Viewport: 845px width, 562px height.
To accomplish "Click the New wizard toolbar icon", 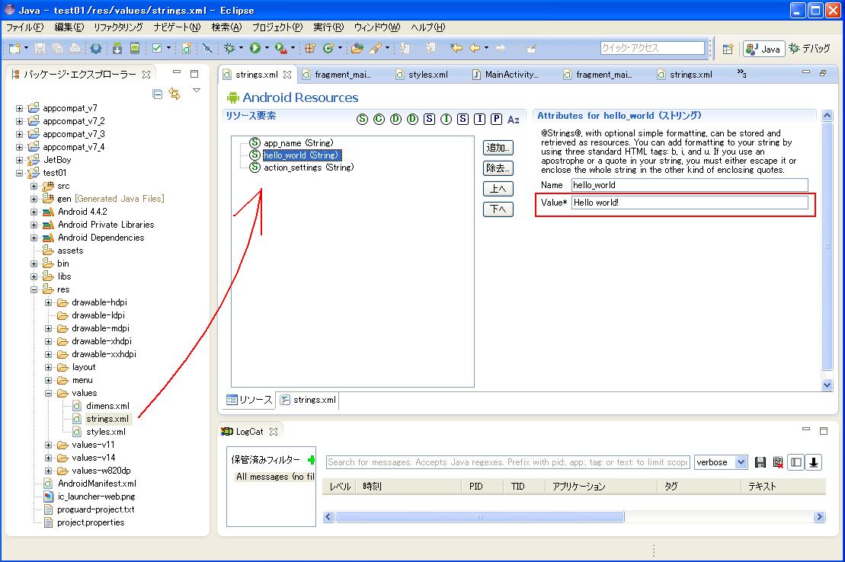I will coord(14,49).
